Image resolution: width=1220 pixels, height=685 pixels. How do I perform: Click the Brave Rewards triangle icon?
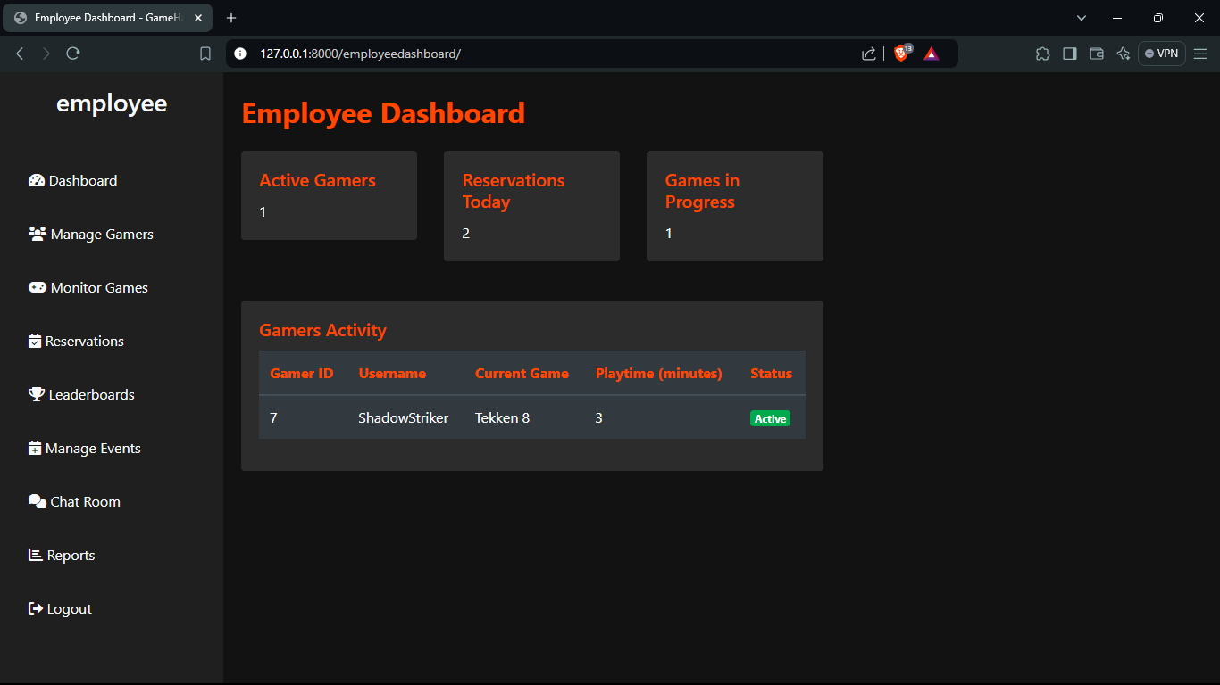point(932,54)
